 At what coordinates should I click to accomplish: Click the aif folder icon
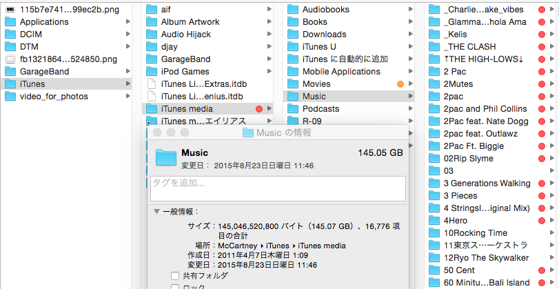point(152,10)
